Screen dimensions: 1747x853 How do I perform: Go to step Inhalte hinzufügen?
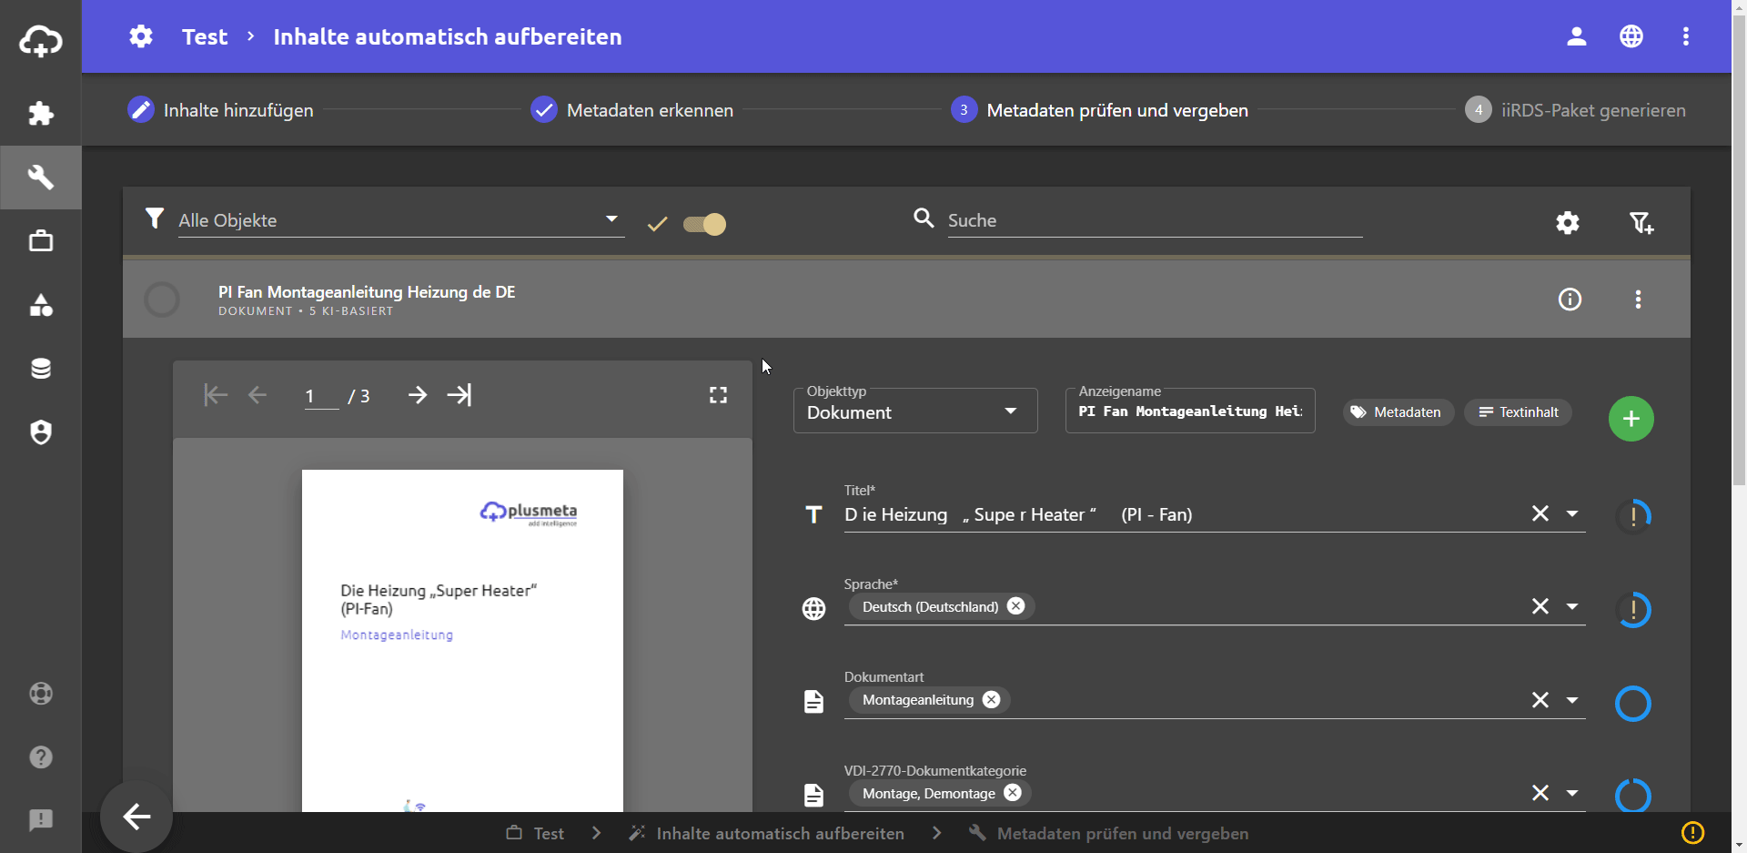(220, 110)
